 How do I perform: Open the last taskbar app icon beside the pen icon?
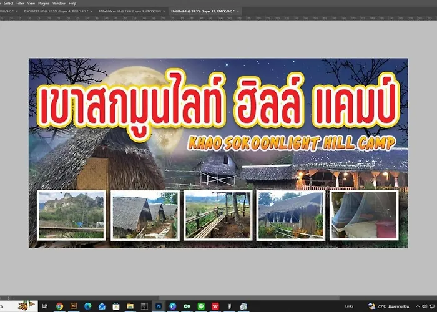click(243, 306)
